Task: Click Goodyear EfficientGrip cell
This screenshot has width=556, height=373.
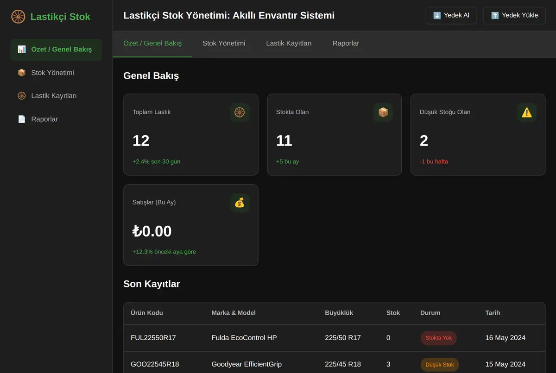Action: [x=246, y=365]
